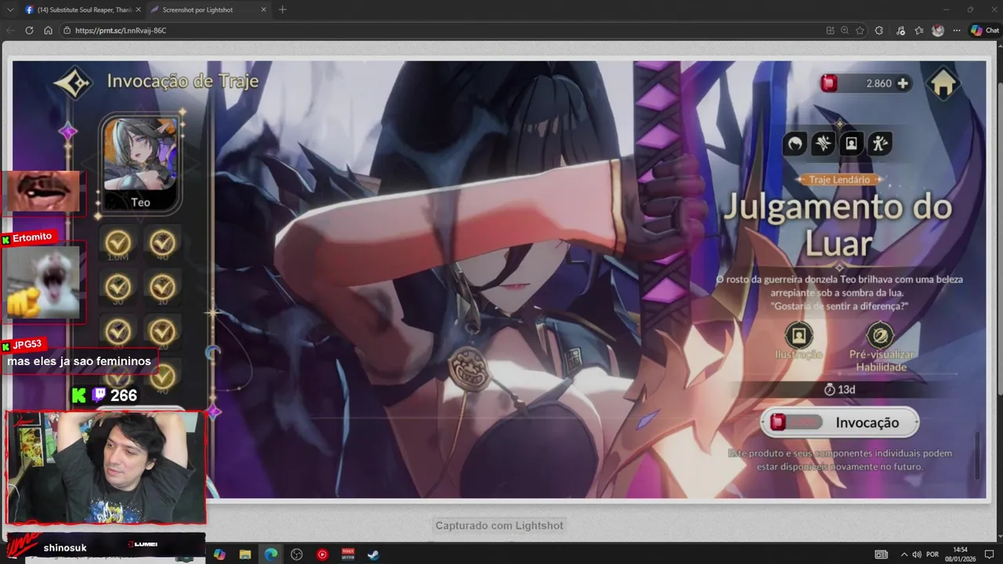Open Copilot Chat in the browser
Image resolution: width=1003 pixels, height=564 pixels.
984,31
